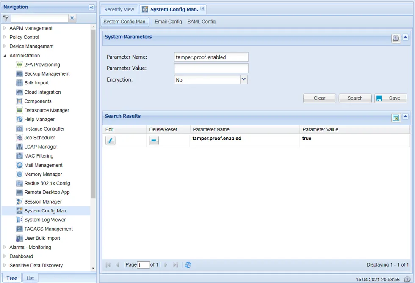Open LDAP Manager in Administration
The height and width of the screenshot is (283, 415).
(41, 147)
